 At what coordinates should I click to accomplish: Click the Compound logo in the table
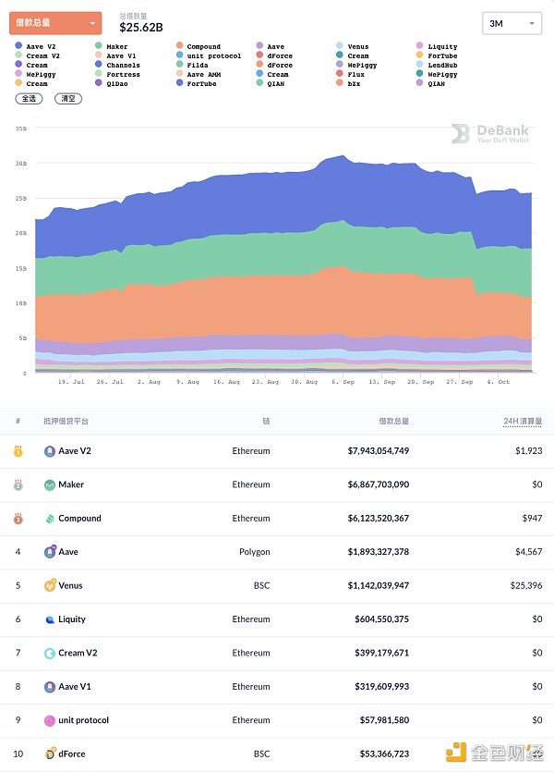[x=50, y=519]
